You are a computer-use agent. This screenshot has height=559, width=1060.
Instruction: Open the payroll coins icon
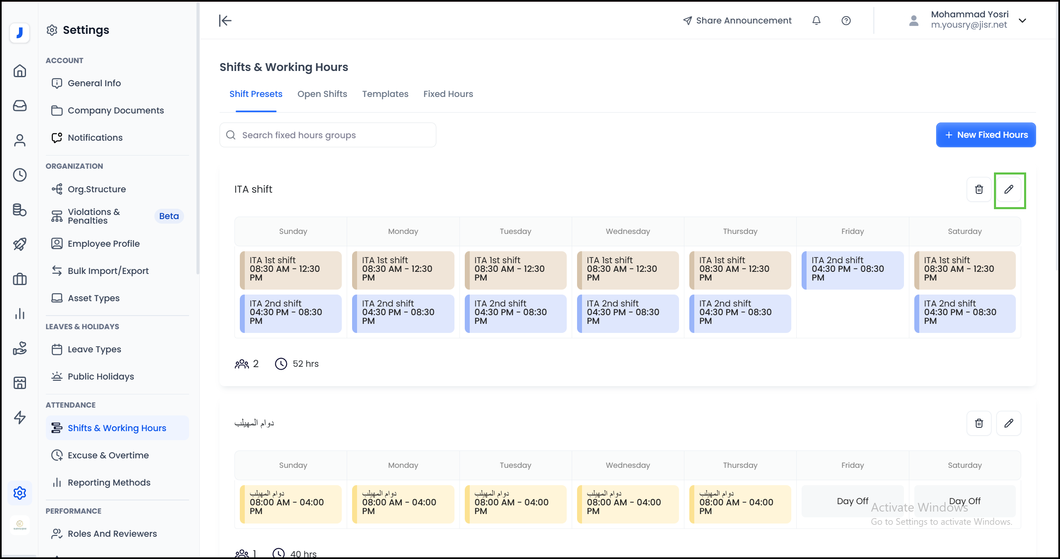(19, 210)
